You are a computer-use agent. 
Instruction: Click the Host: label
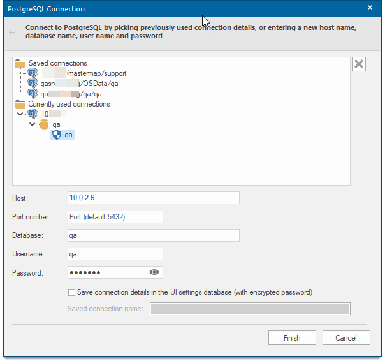(x=20, y=198)
